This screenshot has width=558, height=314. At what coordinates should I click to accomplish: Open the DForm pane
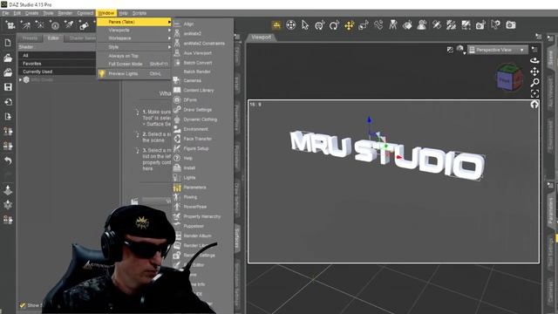pyautogui.click(x=202, y=100)
